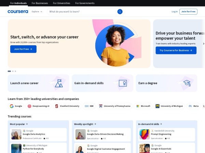Expand the Weekly spotlight section
This screenshot has height=153, width=205.
coord(85,124)
